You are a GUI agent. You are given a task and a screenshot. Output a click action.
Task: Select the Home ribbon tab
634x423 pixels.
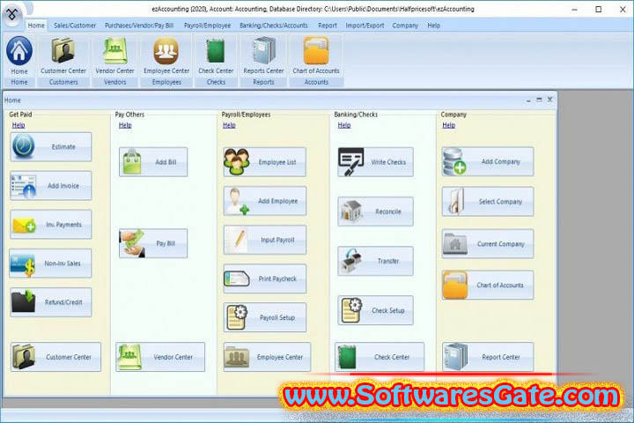coord(36,26)
